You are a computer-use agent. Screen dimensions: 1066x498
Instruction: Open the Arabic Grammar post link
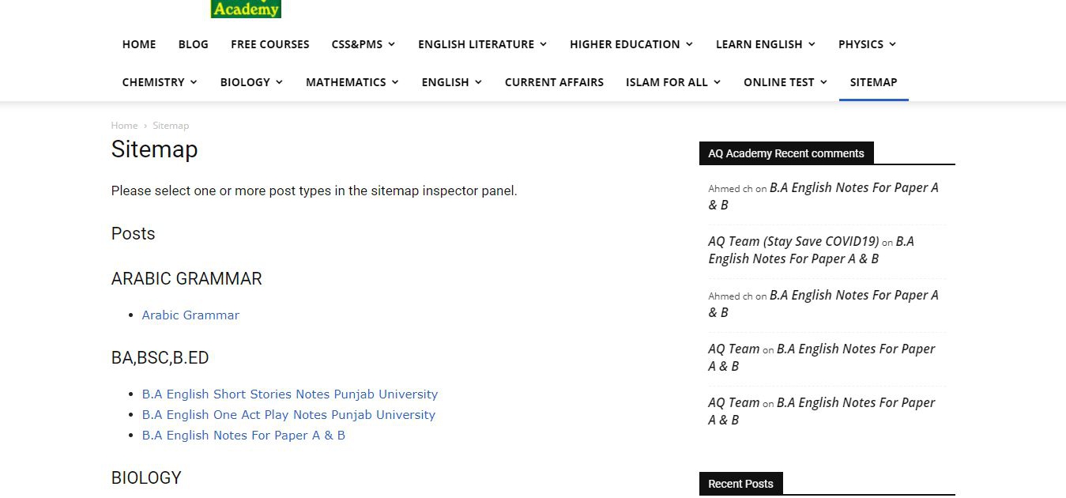coord(190,315)
